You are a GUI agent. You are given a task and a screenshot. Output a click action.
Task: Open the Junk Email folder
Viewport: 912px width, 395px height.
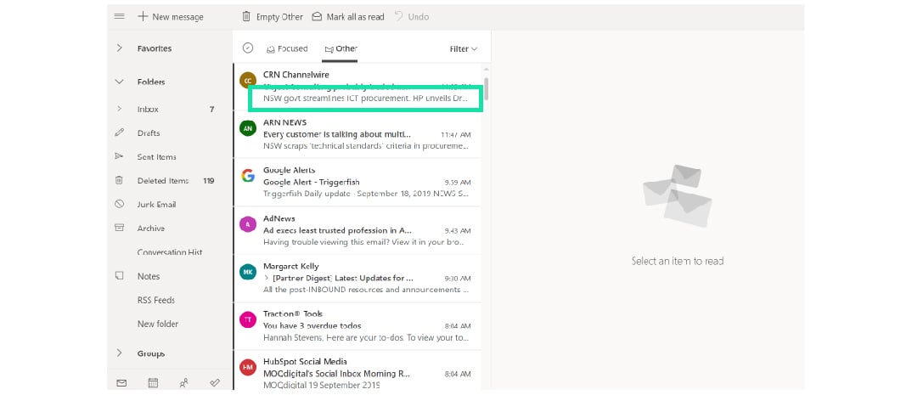coord(156,205)
